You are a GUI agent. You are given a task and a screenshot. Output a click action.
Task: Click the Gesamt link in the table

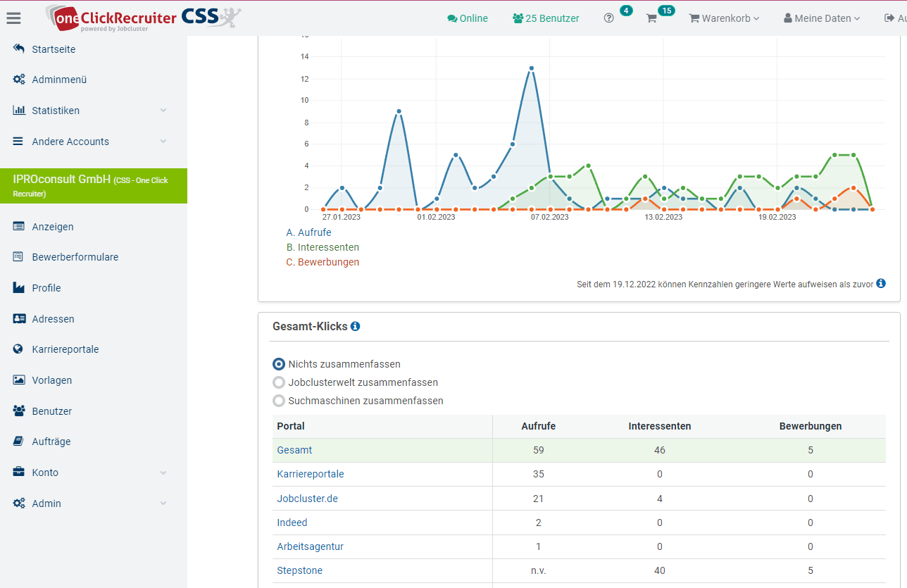[294, 450]
